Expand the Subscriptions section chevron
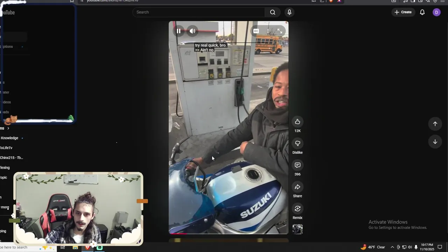The height and width of the screenshot is (252, 448). (x=8, y=128)
